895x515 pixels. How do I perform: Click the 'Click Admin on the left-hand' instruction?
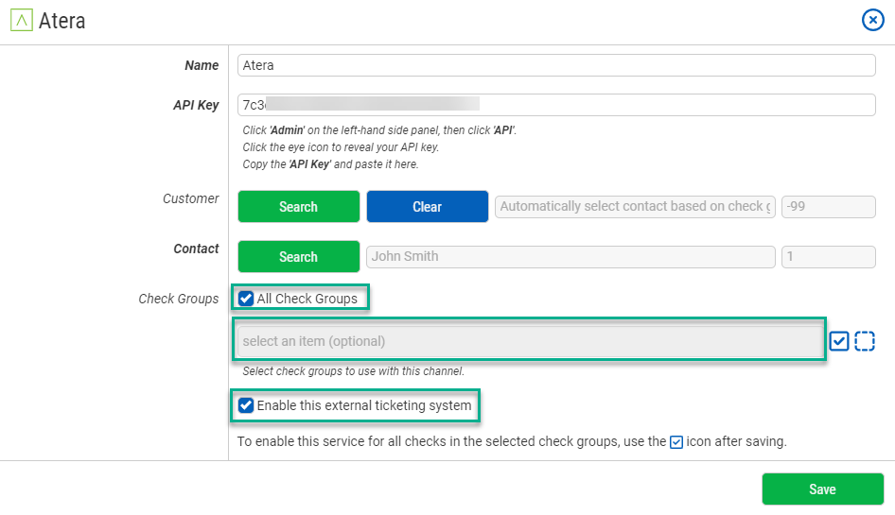pos(379,130)
